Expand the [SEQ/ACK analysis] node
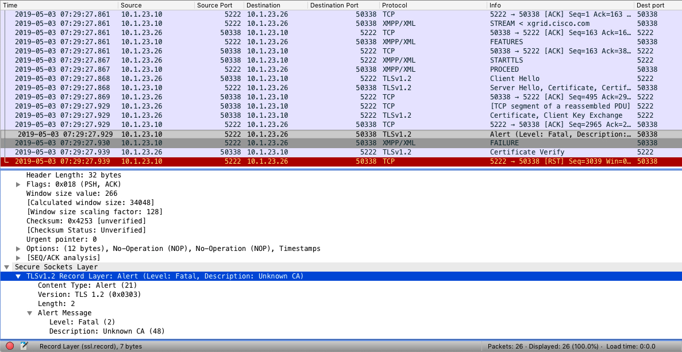The height and width of the screenshot is (352, 682). point(18,258)
